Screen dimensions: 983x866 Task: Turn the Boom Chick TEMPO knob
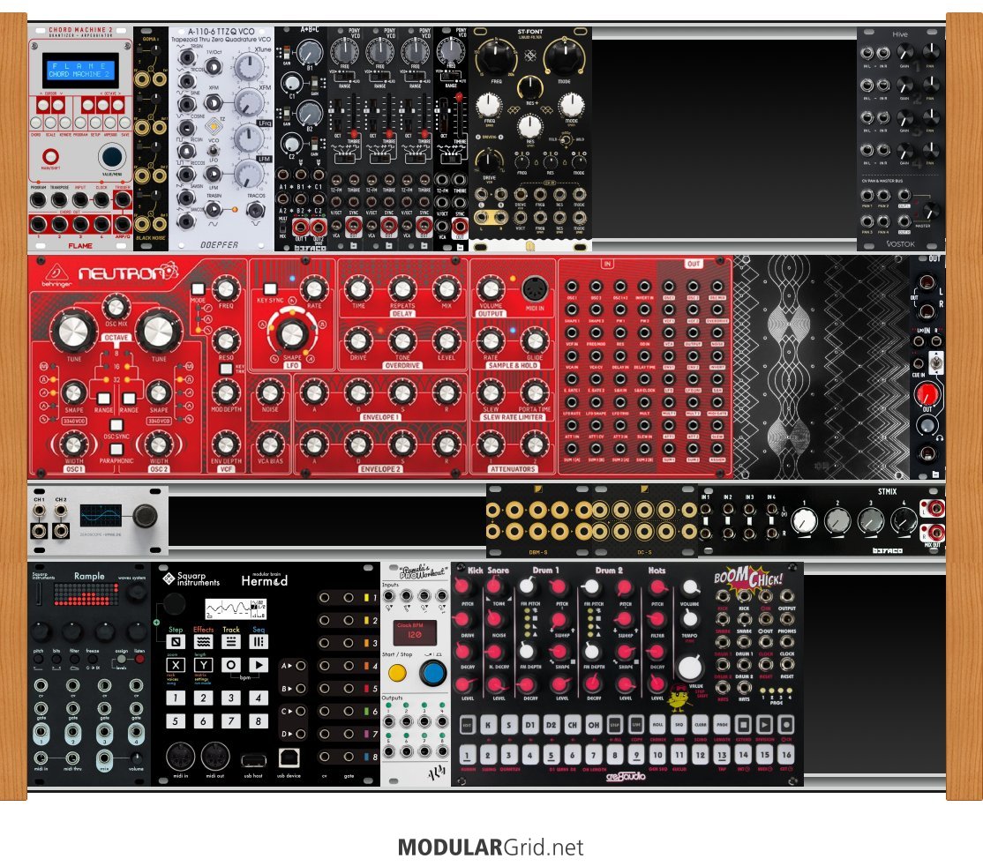690,618
